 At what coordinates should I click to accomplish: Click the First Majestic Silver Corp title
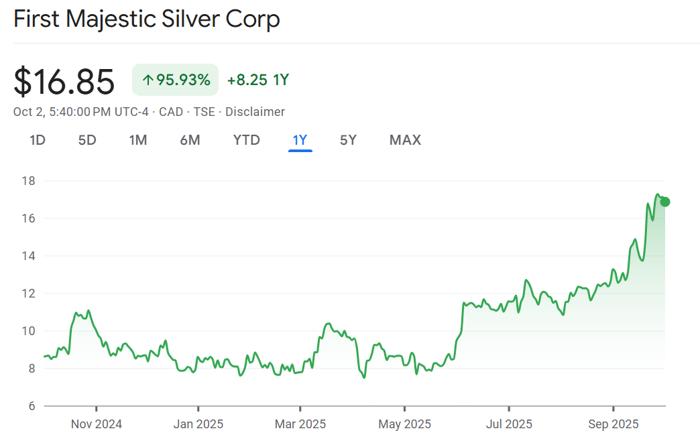pyautogui.click(x=147, y=19)
